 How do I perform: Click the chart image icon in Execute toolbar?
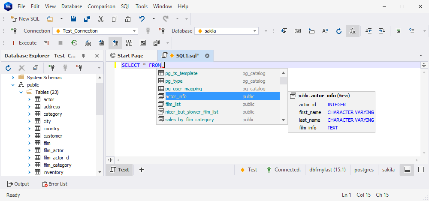(142, 43)
